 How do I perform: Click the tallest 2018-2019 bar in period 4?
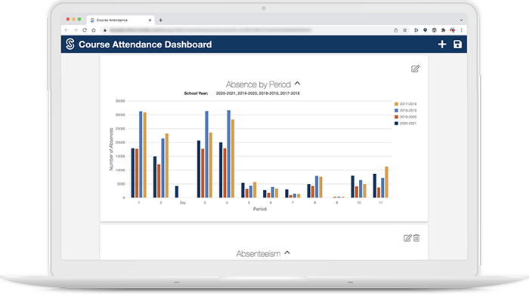[229, 154]
